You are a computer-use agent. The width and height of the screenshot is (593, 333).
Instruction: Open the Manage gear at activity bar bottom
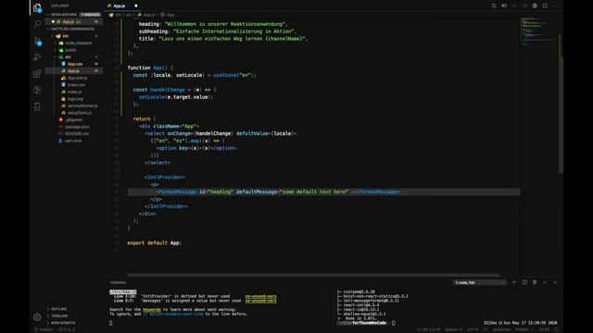click(x=37, y=317)
